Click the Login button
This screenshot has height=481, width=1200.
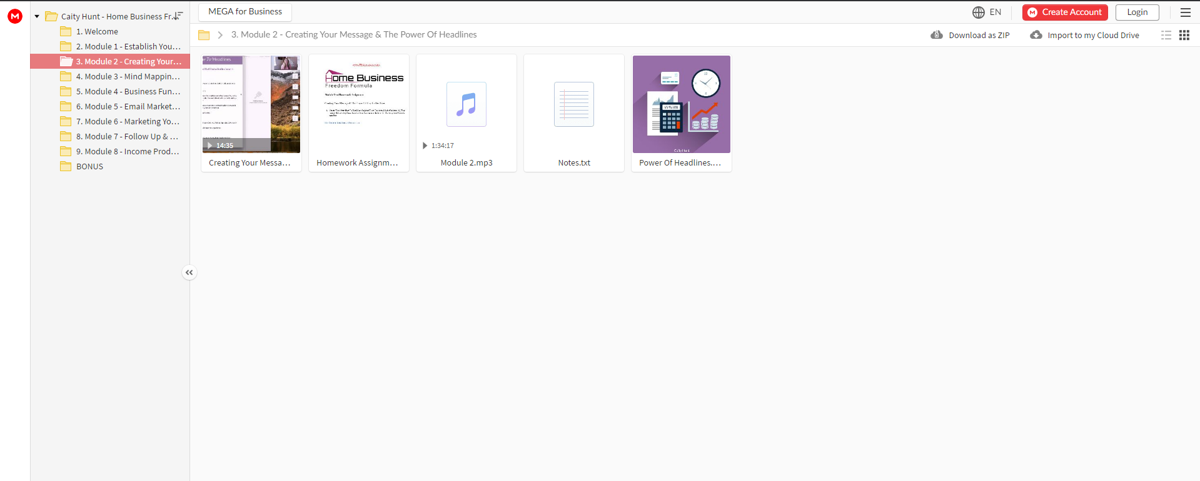click(x=1137, y=12)
